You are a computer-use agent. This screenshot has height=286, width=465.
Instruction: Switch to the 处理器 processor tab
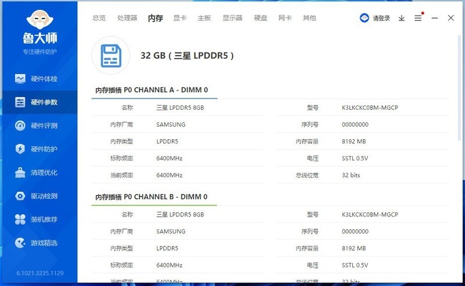(127, 18)
